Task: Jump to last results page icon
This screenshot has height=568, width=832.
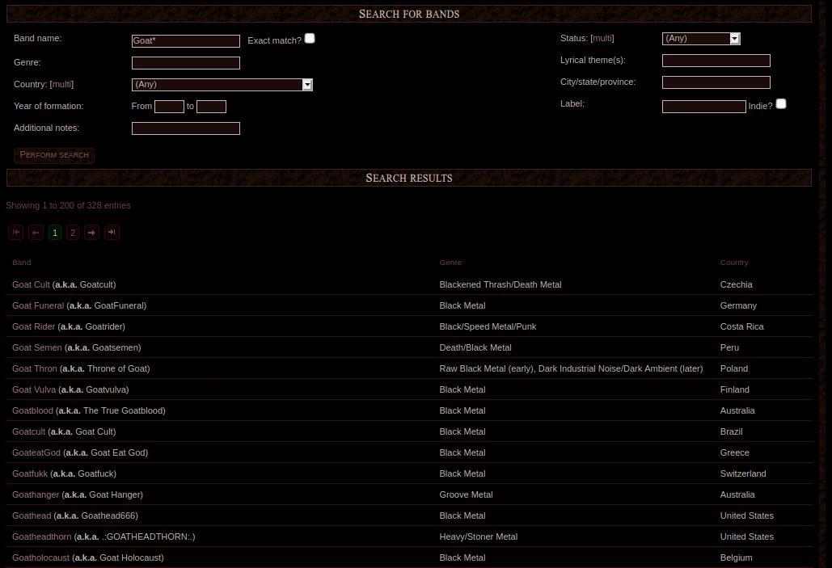Action: (x=112, y=233)
